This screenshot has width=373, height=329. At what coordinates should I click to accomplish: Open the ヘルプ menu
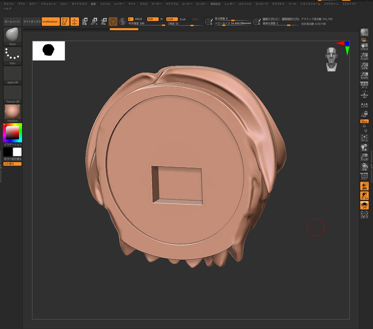(7, 9)
